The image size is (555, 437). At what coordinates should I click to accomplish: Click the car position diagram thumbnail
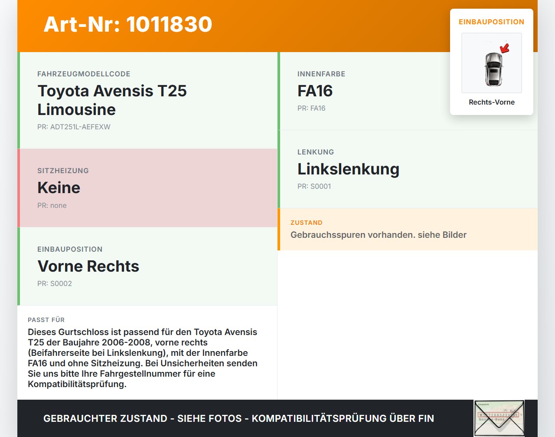tap(492, 63)
